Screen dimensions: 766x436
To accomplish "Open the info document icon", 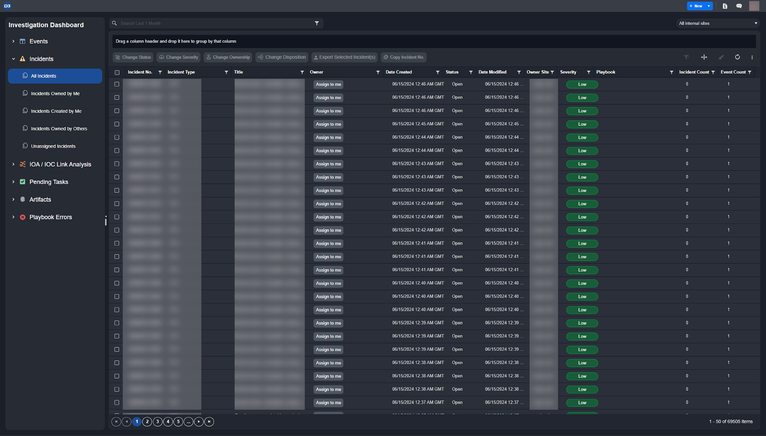I will [725, 6].
